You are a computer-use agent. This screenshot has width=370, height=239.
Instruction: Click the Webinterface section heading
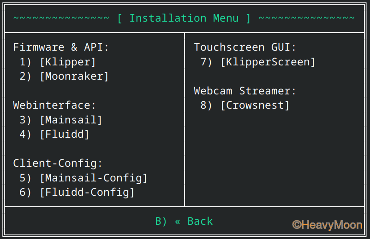[x=54, y=105]
